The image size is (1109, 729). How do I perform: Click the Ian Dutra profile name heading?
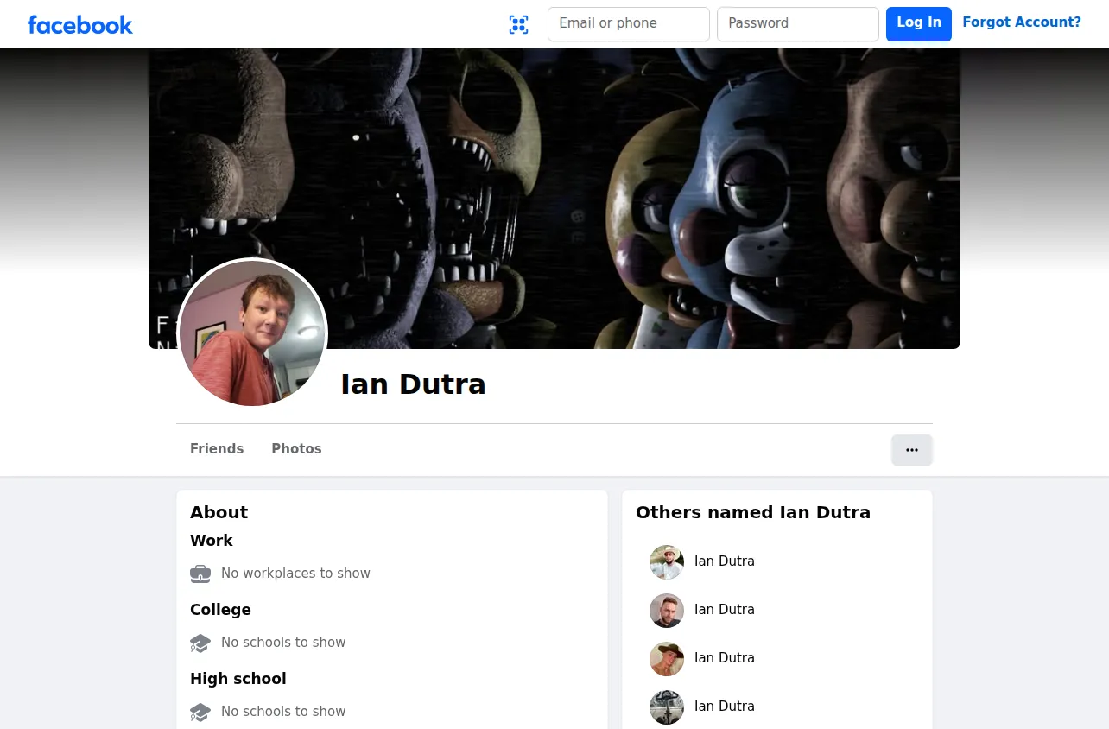[x=414, y=384]
